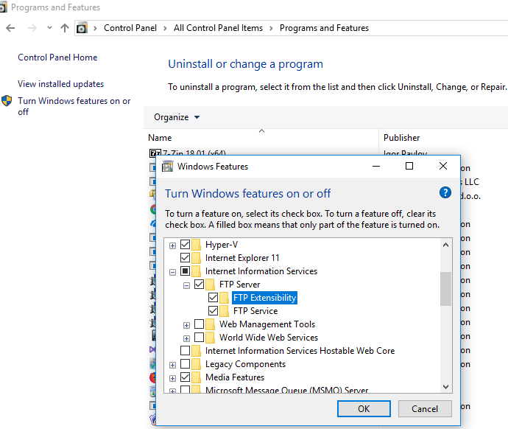The height and width of the screenshot is (429, 508).
Task: Click the shield icon beside Turn Windows features
Action: pos(7,101)
